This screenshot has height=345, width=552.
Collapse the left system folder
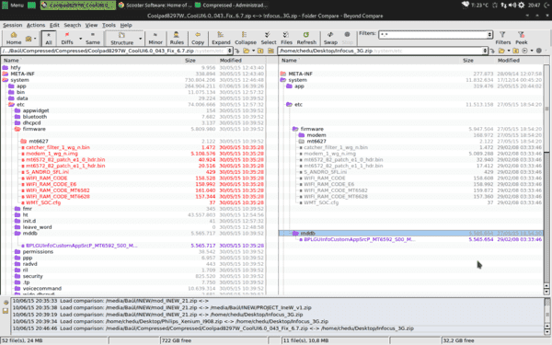click(5, 80)
